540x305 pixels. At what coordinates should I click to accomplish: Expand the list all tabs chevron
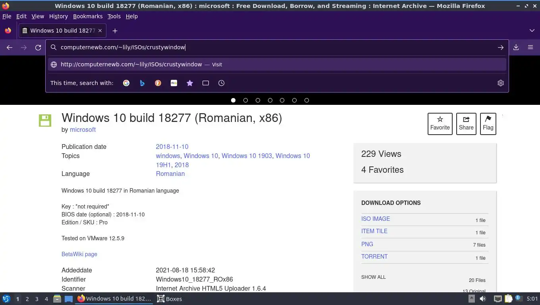(532, 31)
